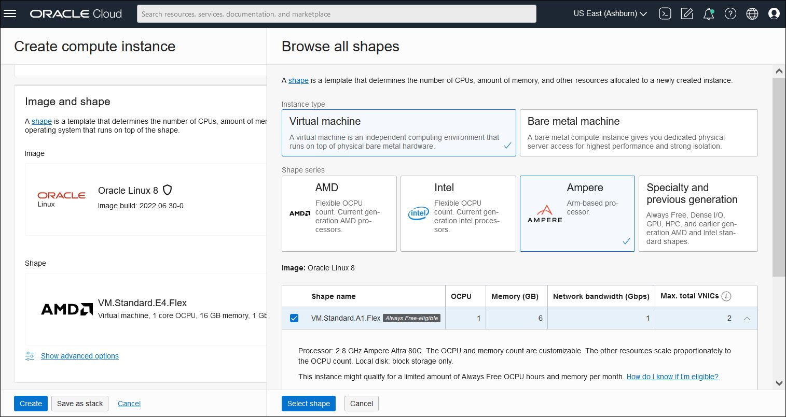The width and height of the screenshot is (786, 417).
Task: Uncheck the VM.Standard.A1.Flex shape checkbox
Action: click(294, 318)
